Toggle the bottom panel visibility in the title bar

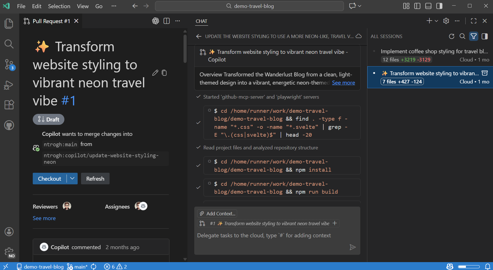tap(428, 6)
